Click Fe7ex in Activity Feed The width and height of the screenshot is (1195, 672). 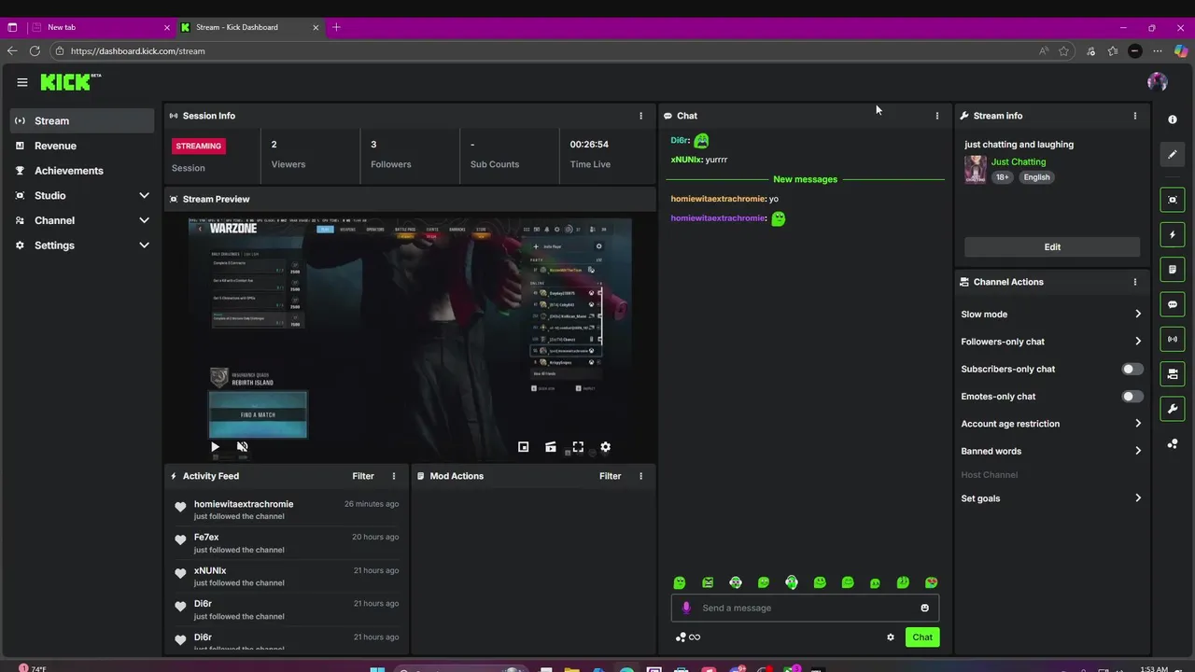tap(206, 538)
